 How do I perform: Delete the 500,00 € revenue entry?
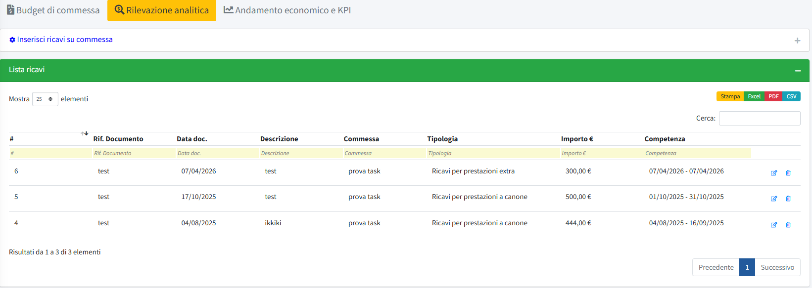pos(788,199)
